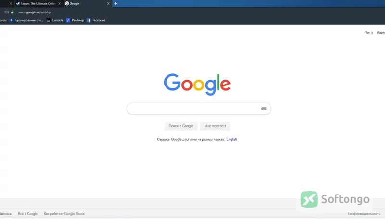This screenshot has width=385, height=219.
Task: Click the Lamoda bookmark favicon
Action: point(49,20)
